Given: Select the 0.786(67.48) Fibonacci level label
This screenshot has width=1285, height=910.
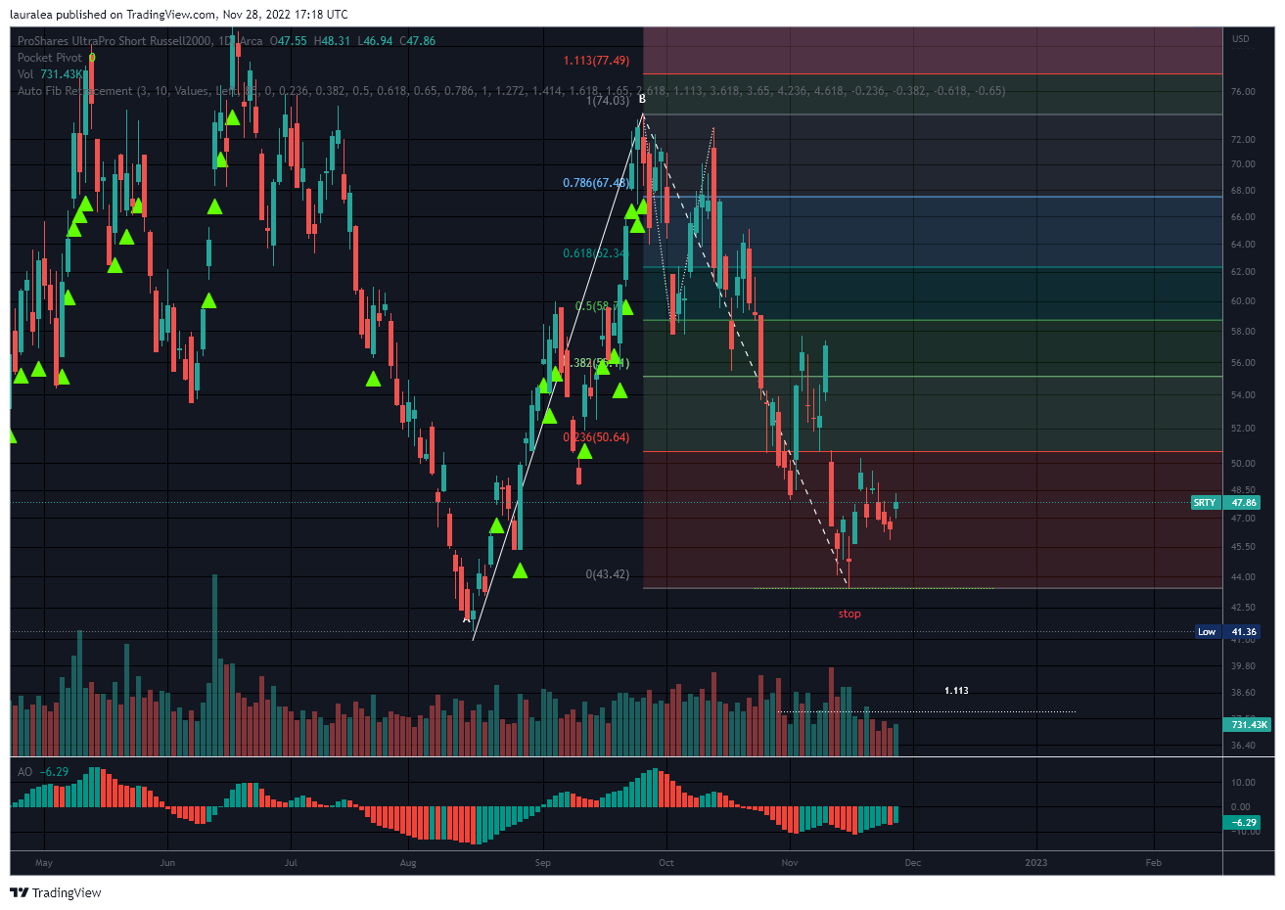Looking at the screenshot, I should [x=596, y=183].
